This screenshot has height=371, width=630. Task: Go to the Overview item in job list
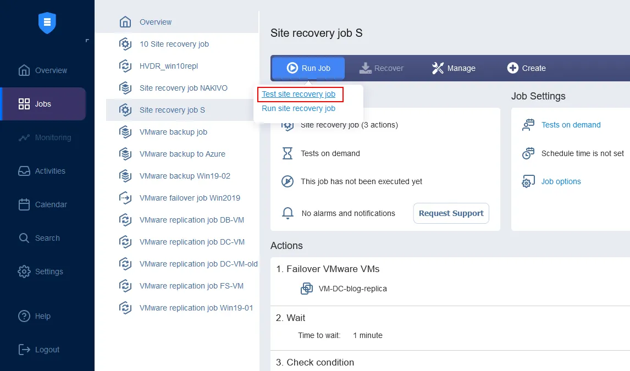coord(156,22)
